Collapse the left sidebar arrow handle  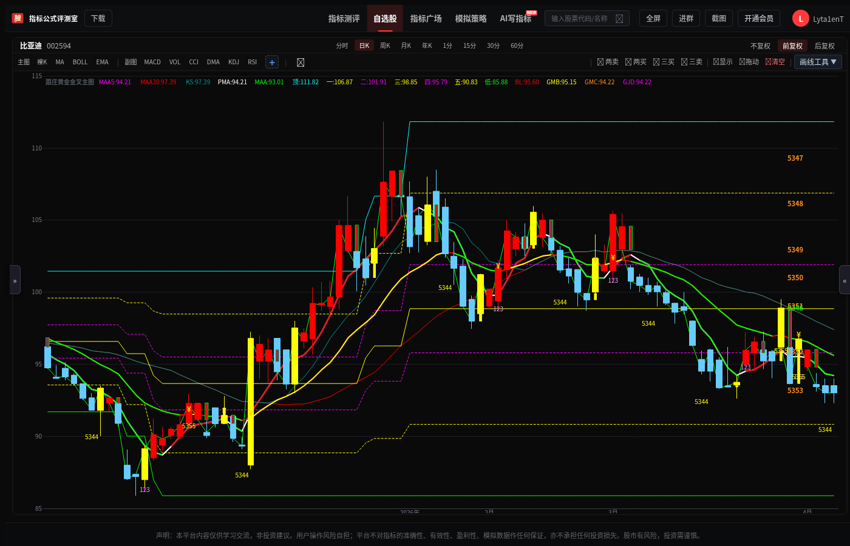click(15, 280)
